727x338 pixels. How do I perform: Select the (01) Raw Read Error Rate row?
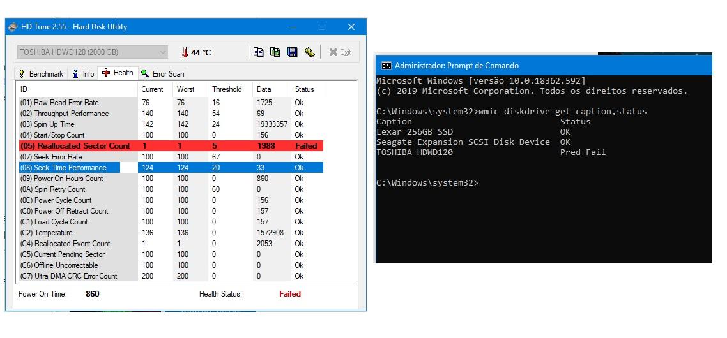tap(171, 103)
